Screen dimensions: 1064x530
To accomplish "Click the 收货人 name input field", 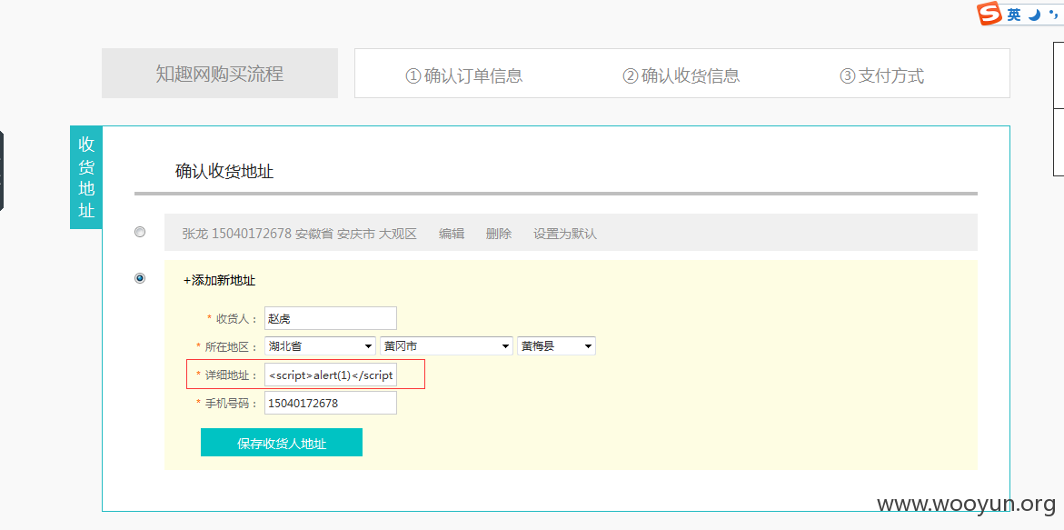I will (x=331, y=318).
